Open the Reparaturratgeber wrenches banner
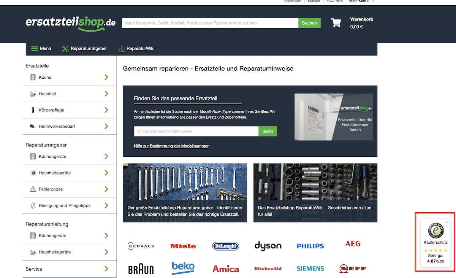This screenshot has width=456, height=278. click(x=185, y=193)
